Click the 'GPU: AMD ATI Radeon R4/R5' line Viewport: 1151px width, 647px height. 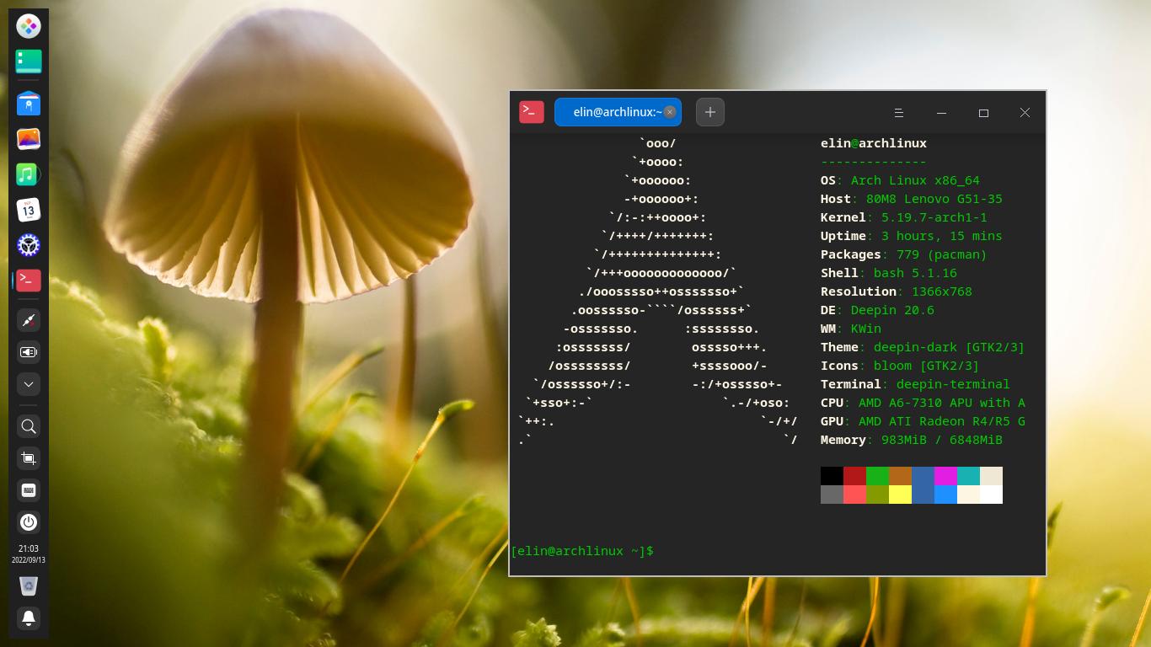tap(923, 421)
